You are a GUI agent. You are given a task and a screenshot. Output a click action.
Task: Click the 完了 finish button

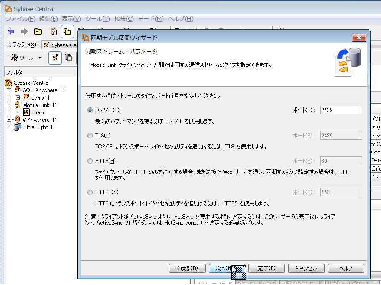click(x=266, y=268)
